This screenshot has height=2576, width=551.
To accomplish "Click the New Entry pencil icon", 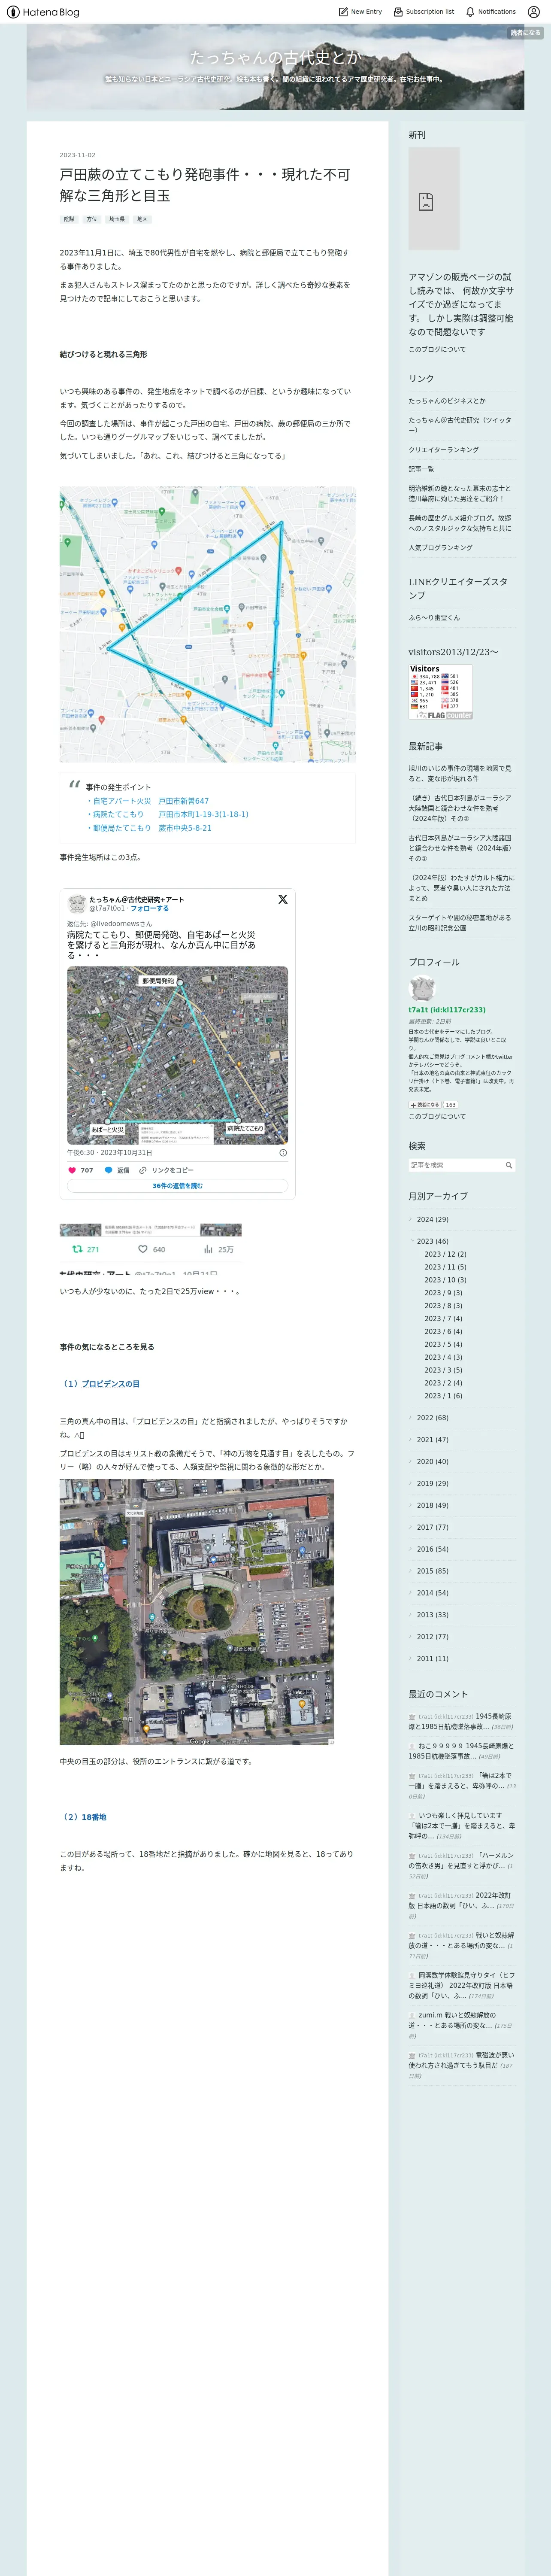I will tap(343, 12).
